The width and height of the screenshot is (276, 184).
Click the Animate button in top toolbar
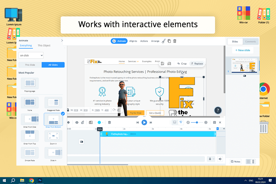tap(119, 41)
